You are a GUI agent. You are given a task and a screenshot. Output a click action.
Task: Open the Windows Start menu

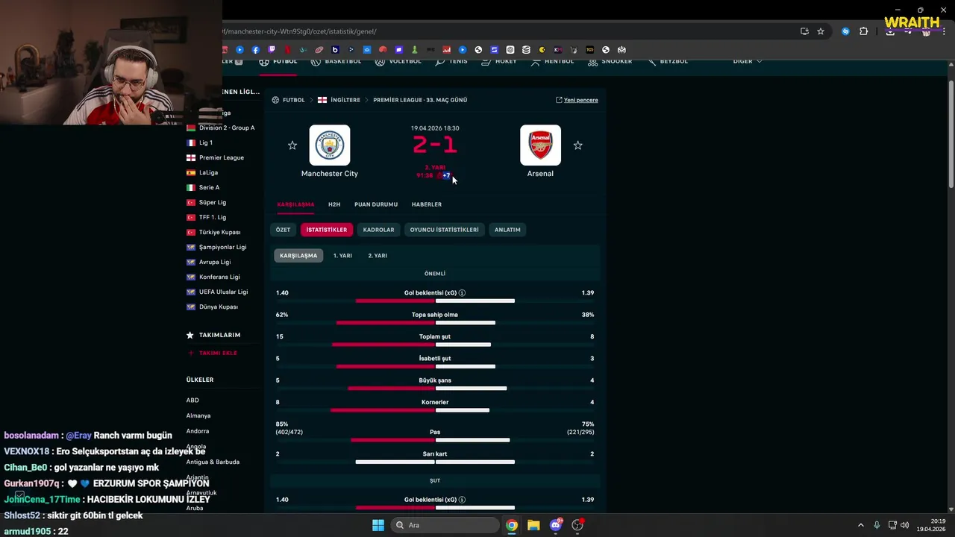378,525
